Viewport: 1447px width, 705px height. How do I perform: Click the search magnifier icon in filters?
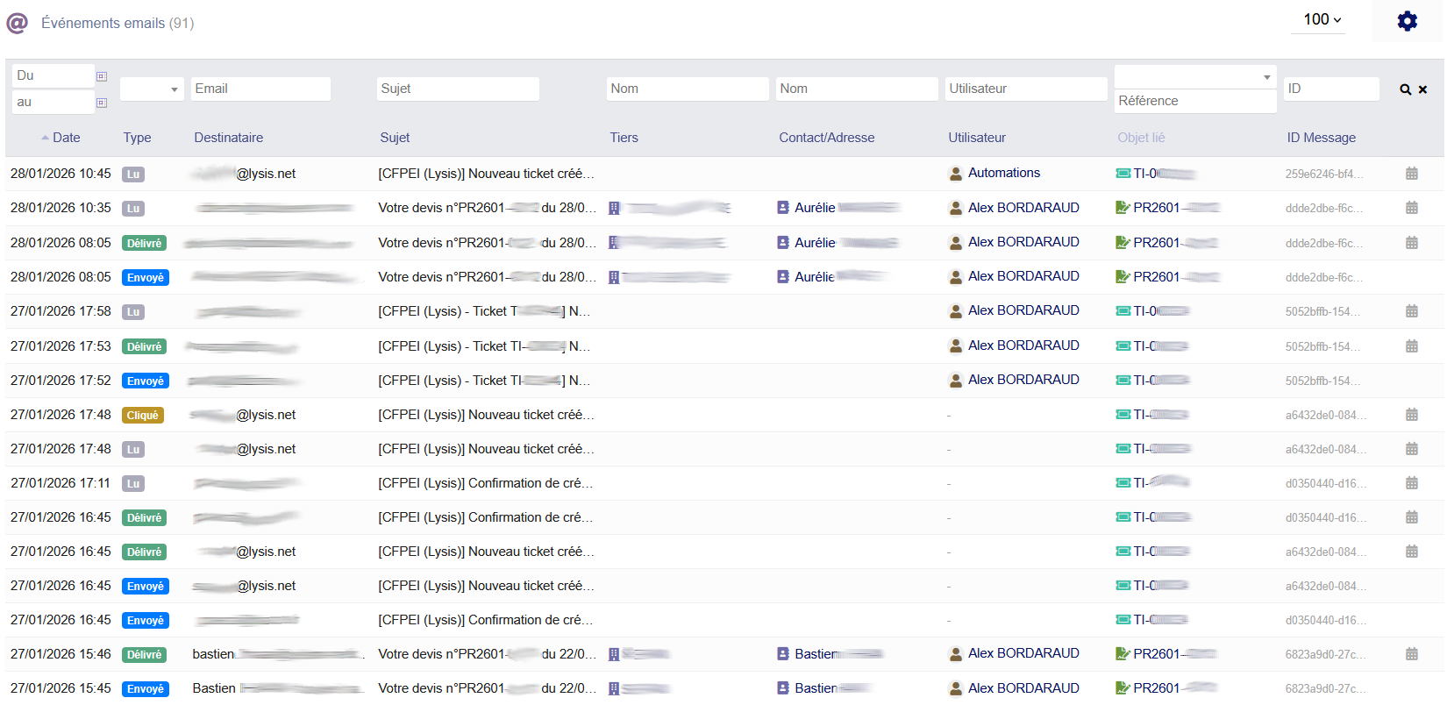pyautogui.click(x=1405, y=89)
